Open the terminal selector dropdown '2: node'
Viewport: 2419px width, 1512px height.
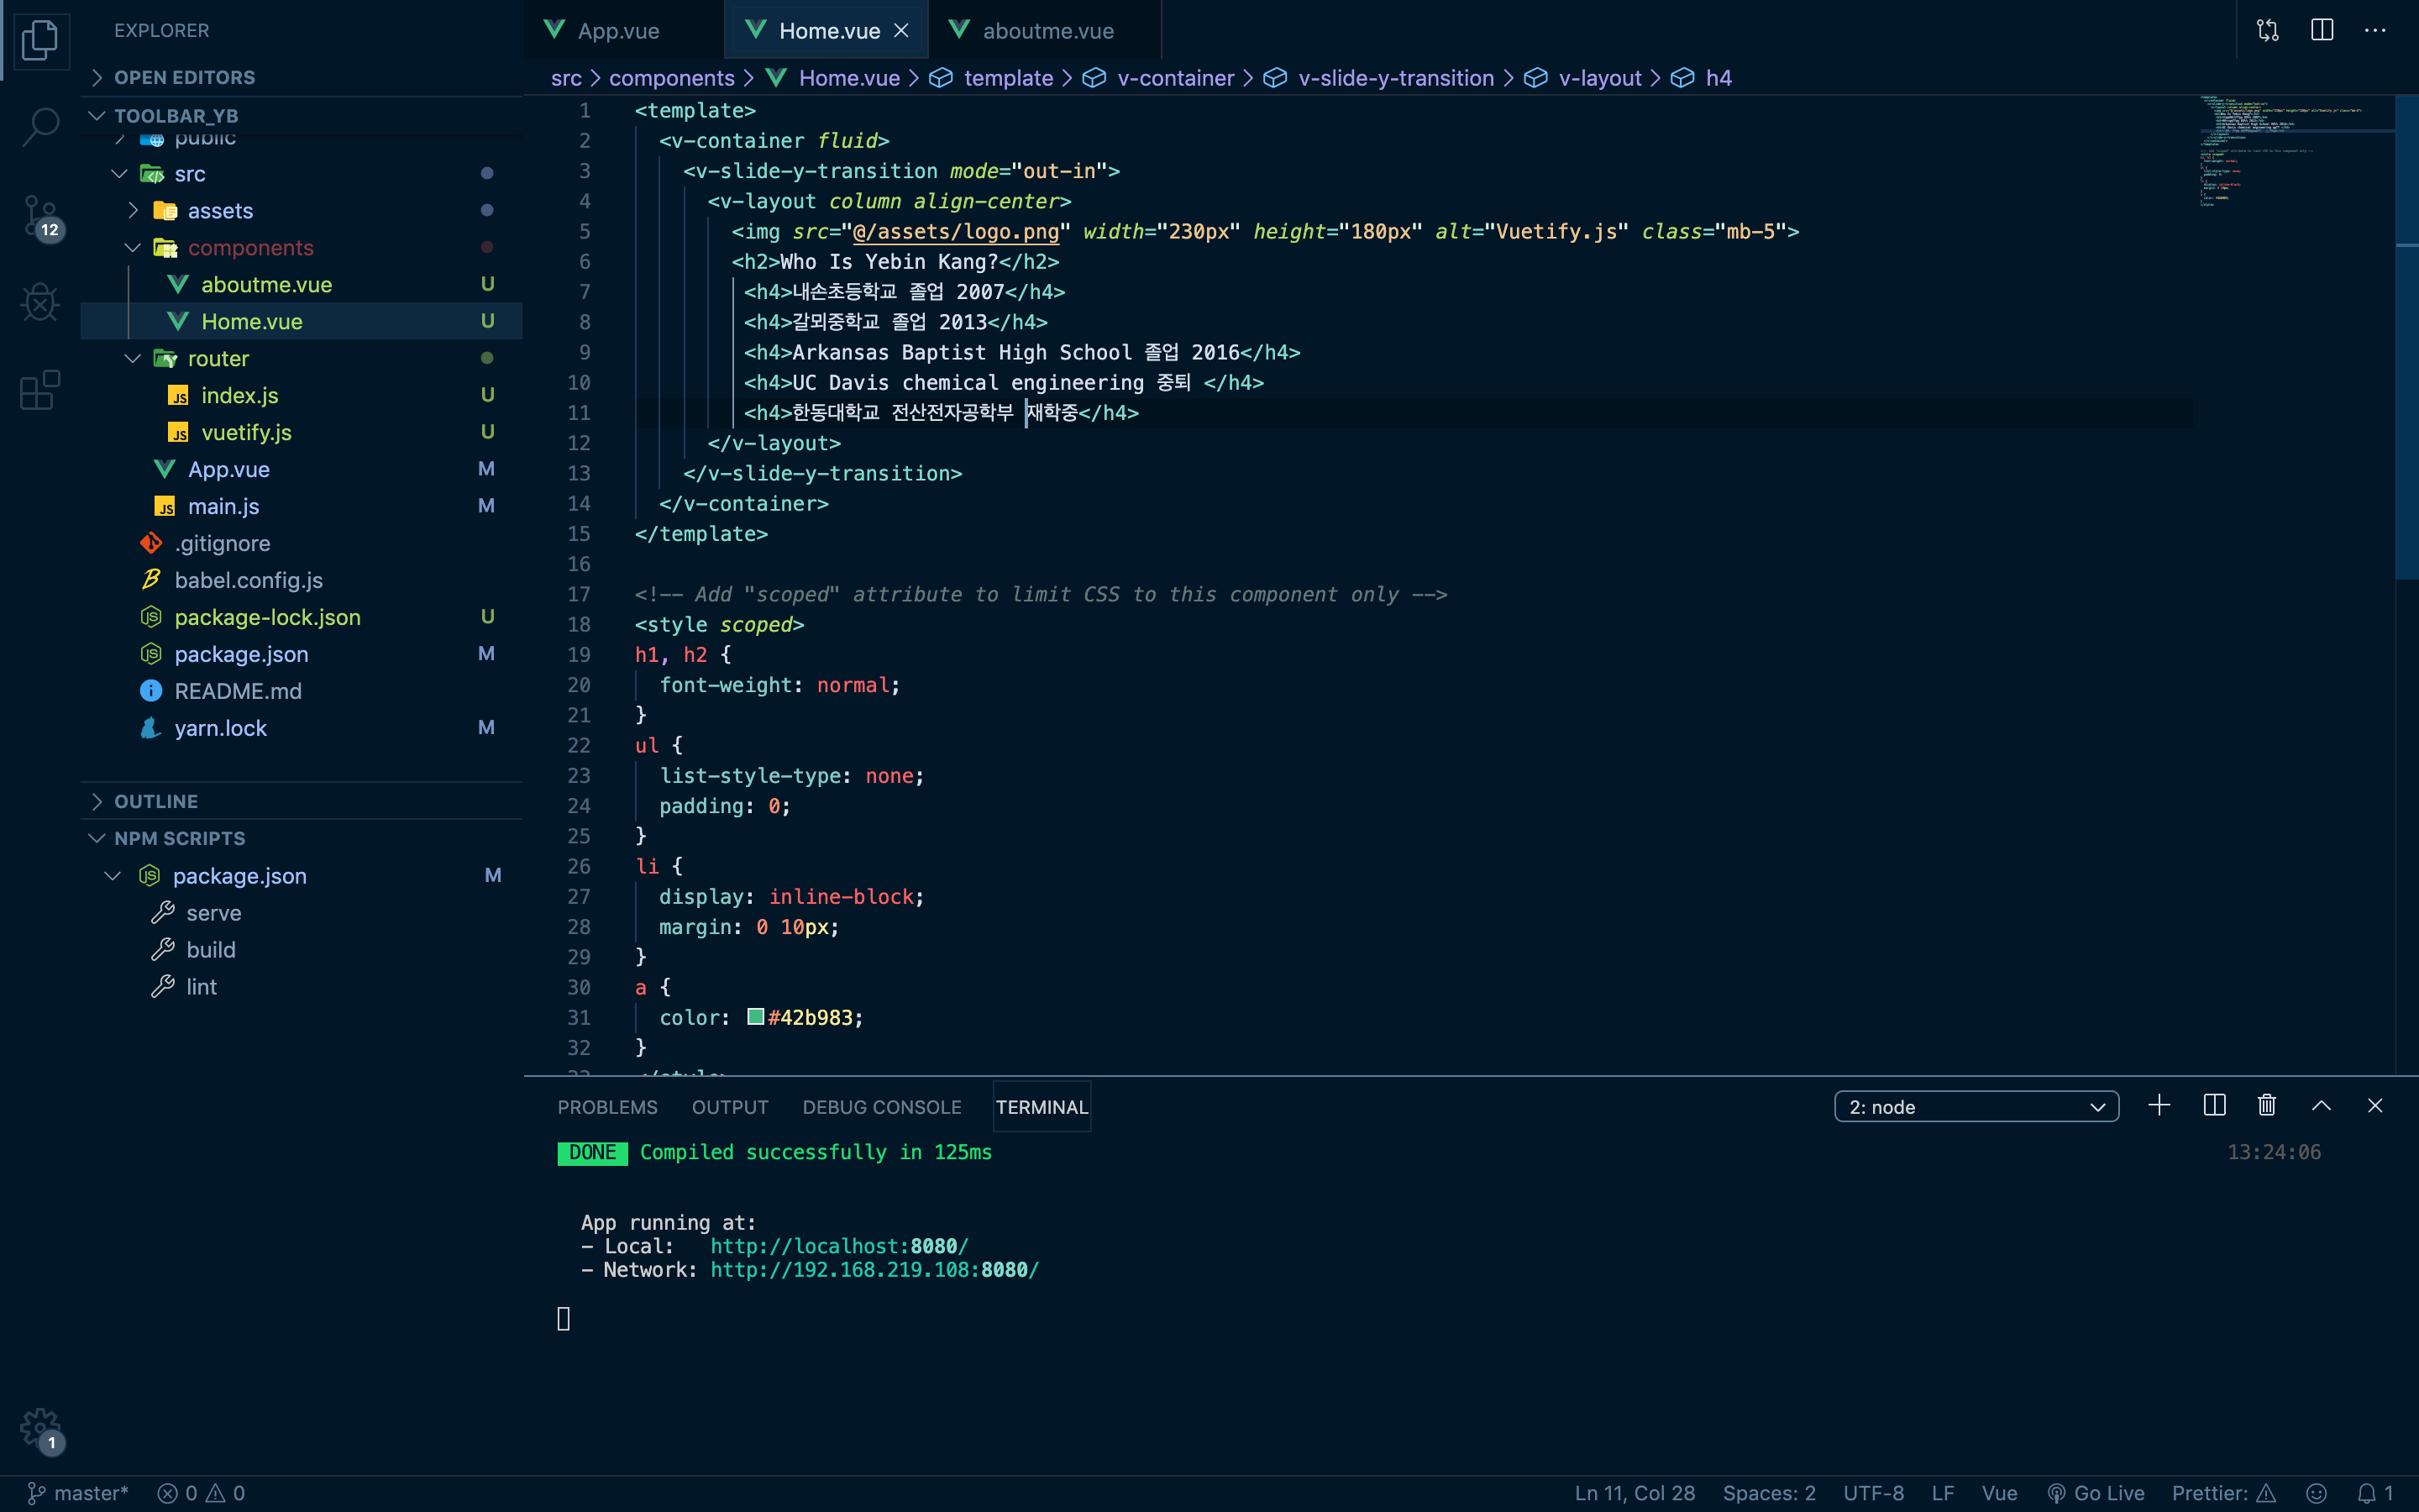pos(1976,1106)
